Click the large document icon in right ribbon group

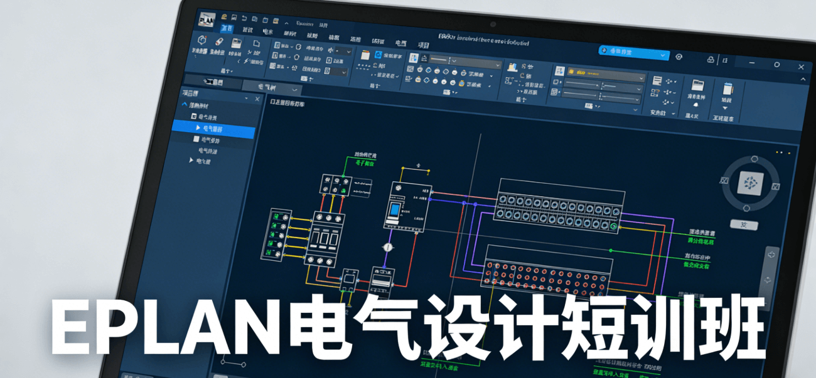pyautogui.click(x=697, y=86)
